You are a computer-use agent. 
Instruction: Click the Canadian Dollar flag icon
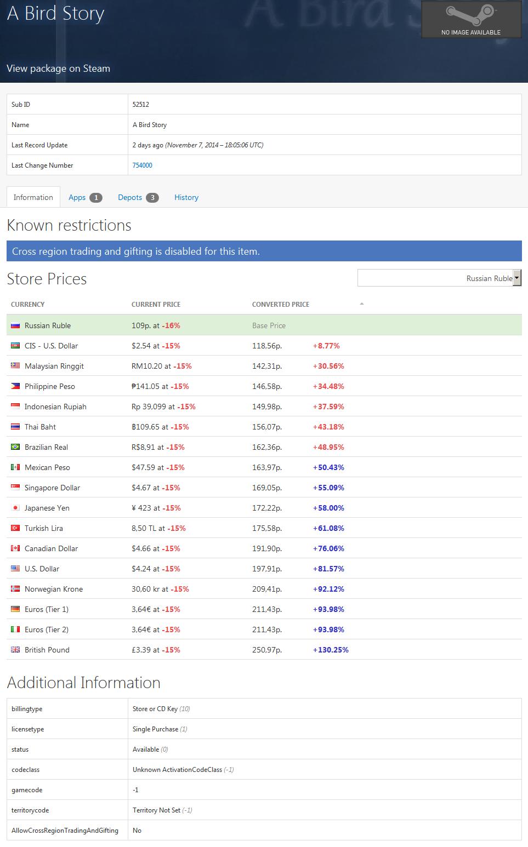tap(15, 548)
